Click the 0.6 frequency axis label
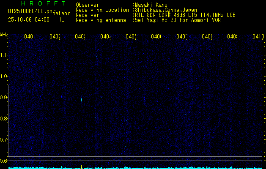Screen dimensions: 266x169 (x=3, y=161)
